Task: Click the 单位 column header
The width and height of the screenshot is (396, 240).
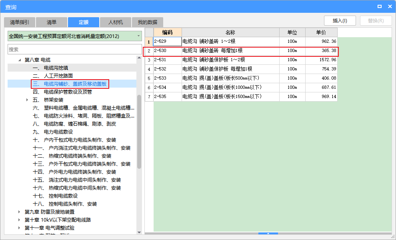Action: (292, 32)
